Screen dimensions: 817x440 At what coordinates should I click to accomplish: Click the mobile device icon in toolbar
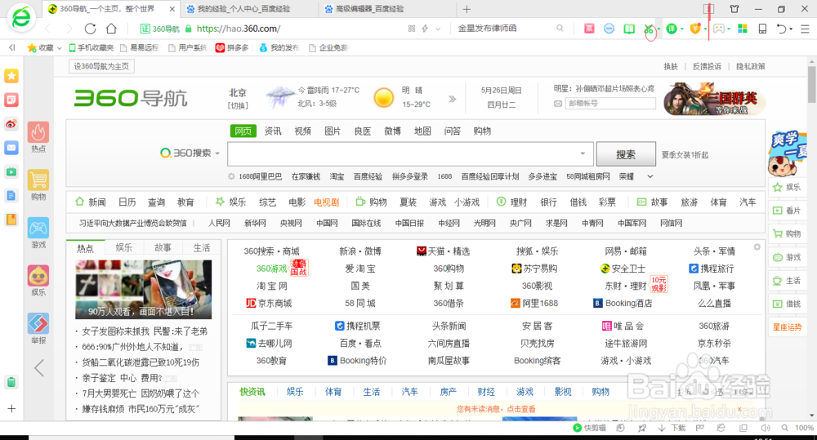(762, 29)
